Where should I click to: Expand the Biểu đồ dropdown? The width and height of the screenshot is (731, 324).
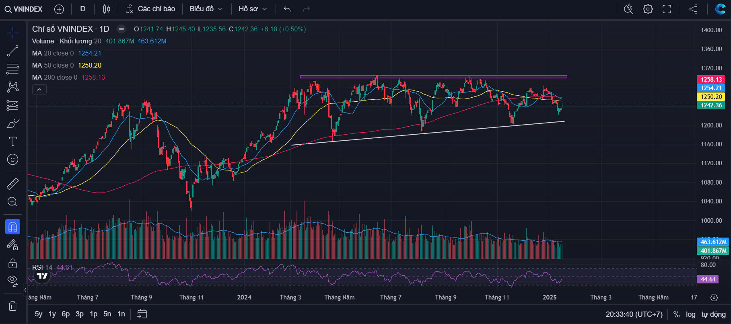coord(206,9)
